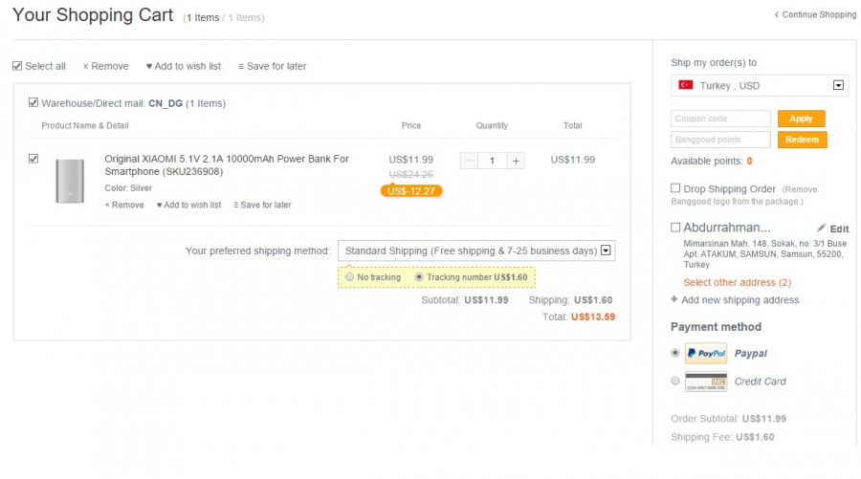Image resolution: width=861 pixels, height=479 pixels.
Task: Toggle the XIAOMI Power Bank item checkbox
Action: point(33,159)
